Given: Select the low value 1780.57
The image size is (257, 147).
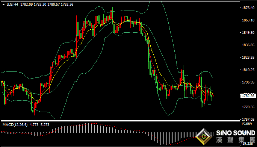Looking at the screenshot, I should (x=54, y=5).
